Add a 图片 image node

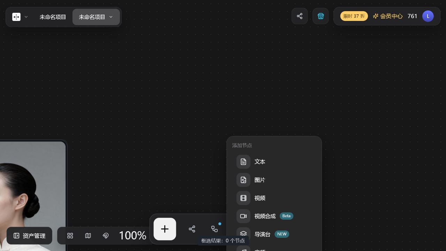pos(274,180)
